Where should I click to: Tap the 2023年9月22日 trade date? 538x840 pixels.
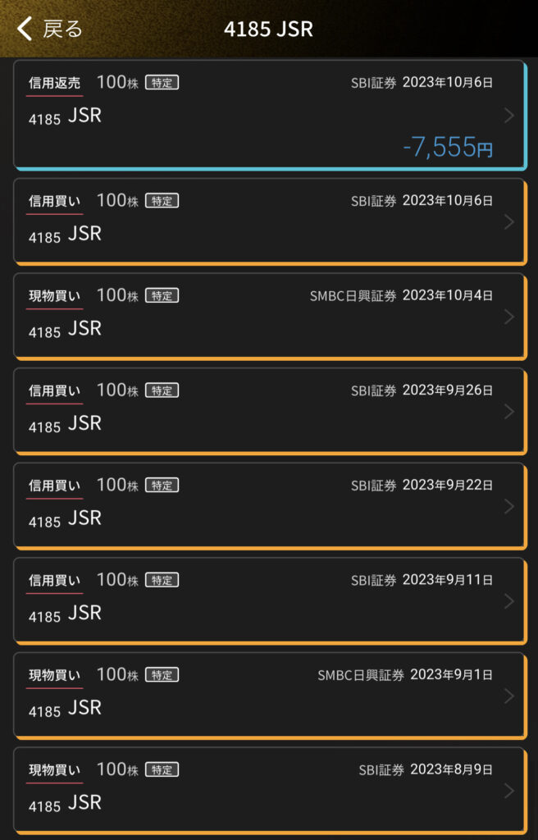448,486
